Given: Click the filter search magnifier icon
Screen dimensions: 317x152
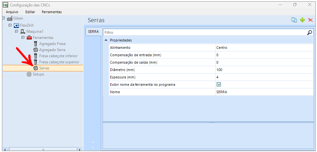Looking at the screenshot, I should pyautogui.click(x=310, y=32).
